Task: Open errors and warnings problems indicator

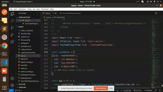Action: (18, 90)
